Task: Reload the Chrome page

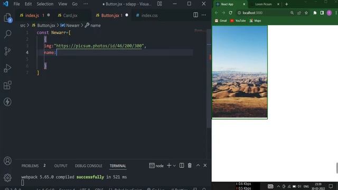Action: coord(230,13)
